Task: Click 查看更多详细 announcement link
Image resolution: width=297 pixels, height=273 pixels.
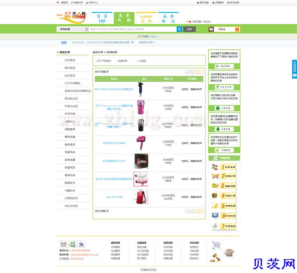Action: coord(147,42)
